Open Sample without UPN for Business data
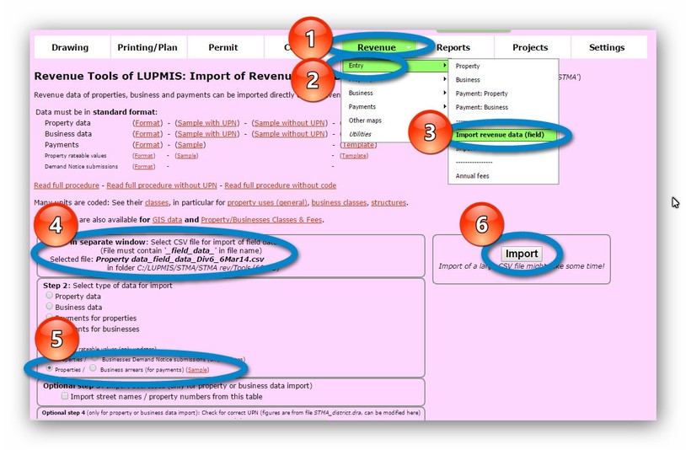The image size is (686, 450). click(290, 134)
